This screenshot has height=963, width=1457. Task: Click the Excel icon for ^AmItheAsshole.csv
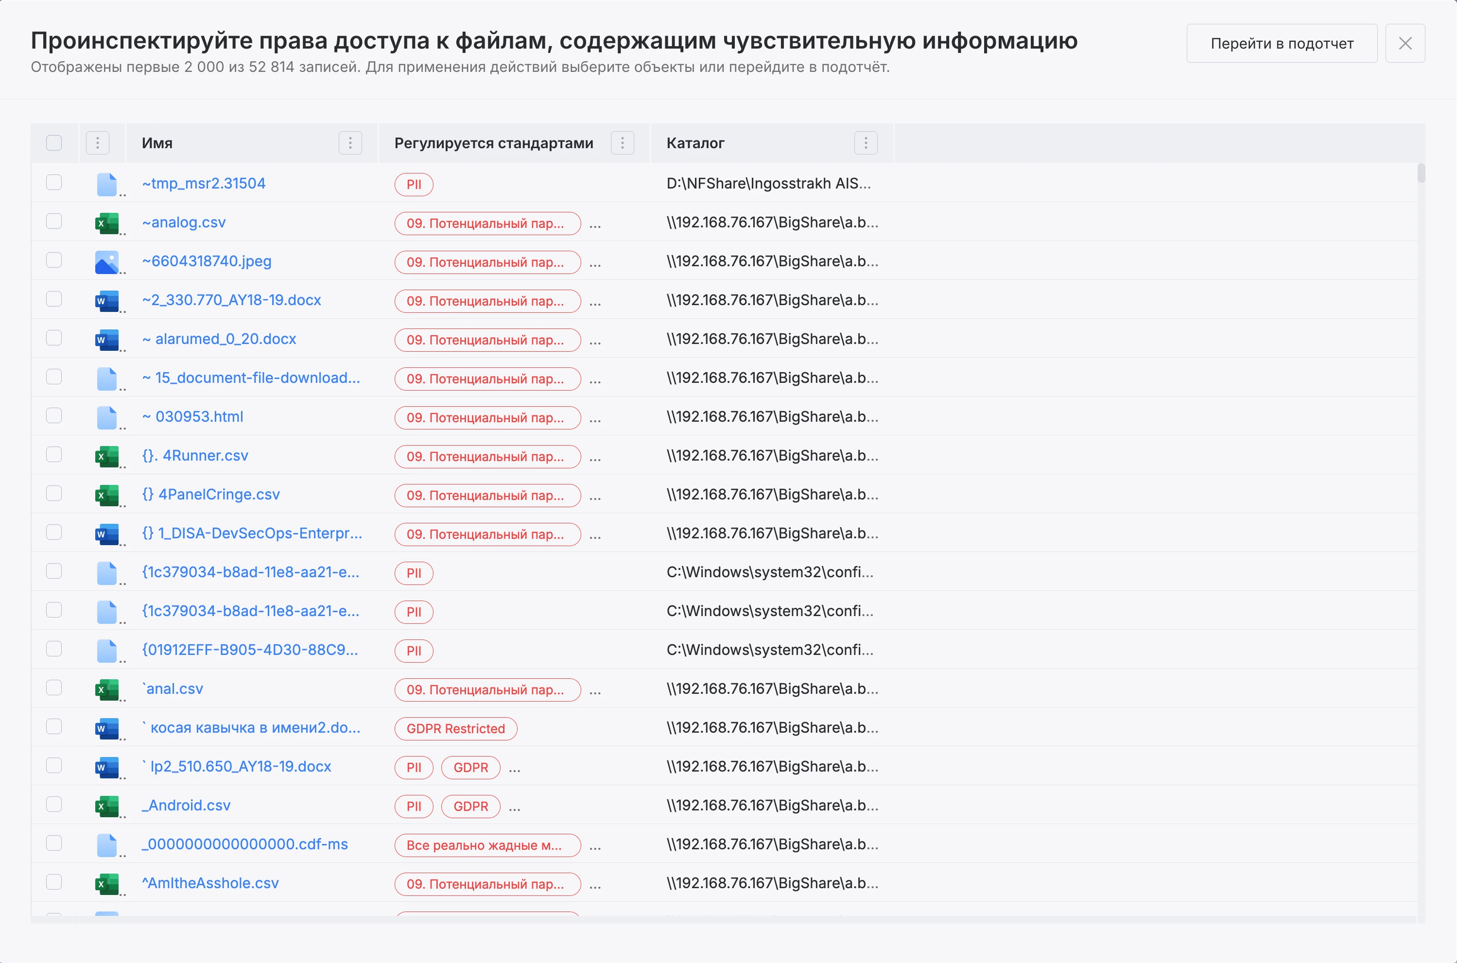coord(107,884)
